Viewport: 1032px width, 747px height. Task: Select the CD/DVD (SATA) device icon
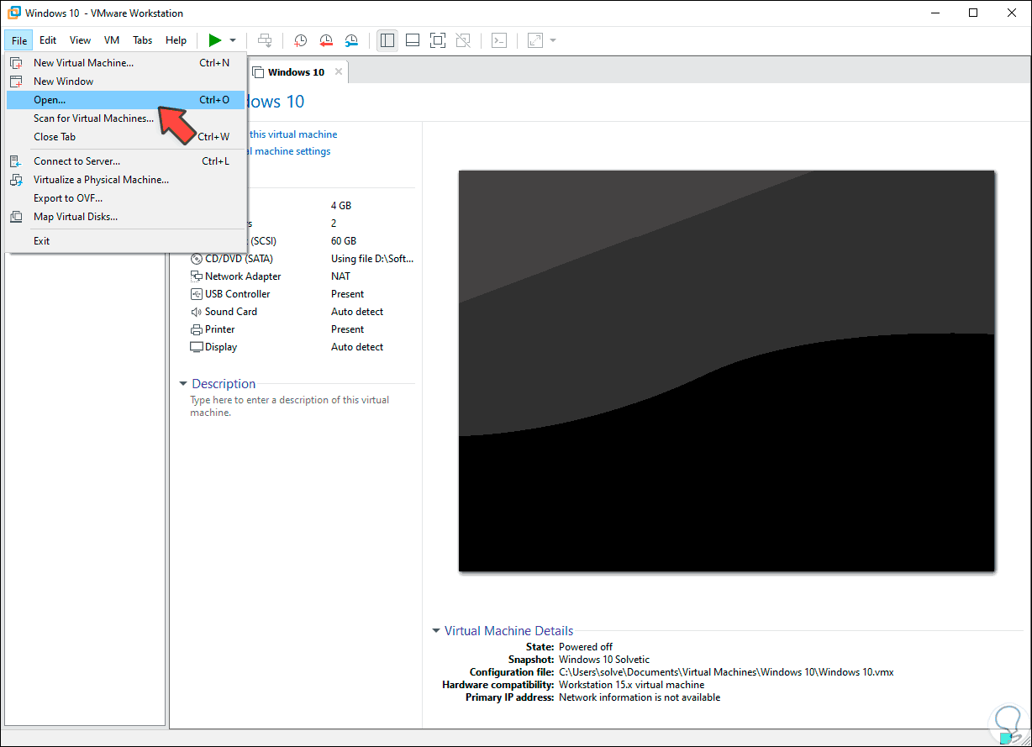coord(197,259)
